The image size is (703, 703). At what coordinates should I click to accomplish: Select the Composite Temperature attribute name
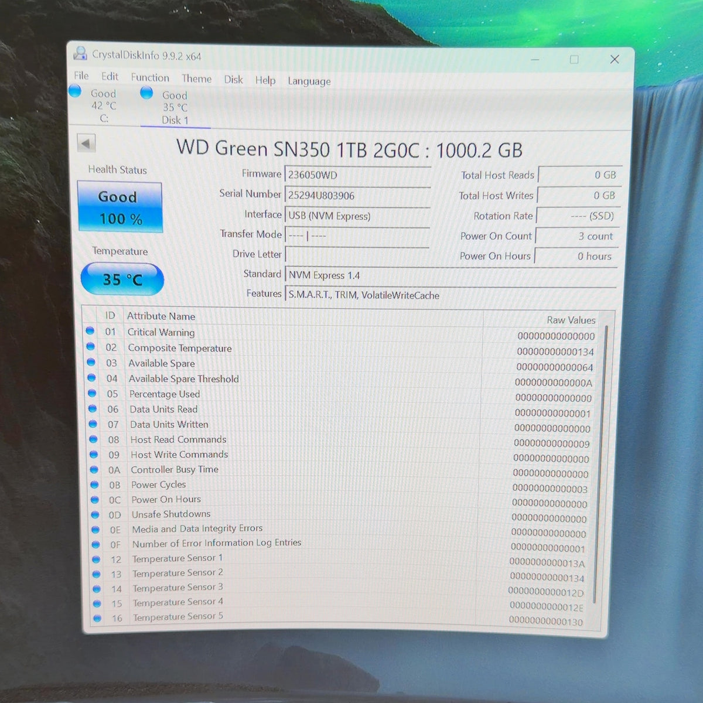(180, 348)
